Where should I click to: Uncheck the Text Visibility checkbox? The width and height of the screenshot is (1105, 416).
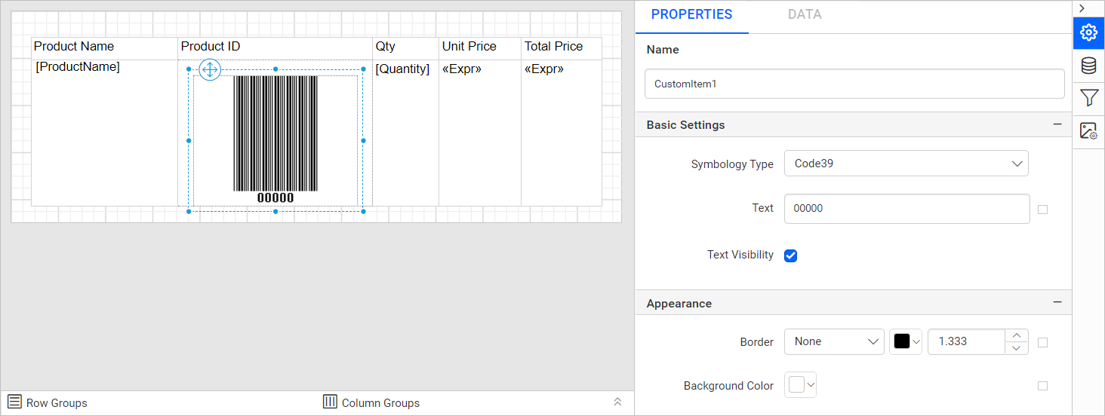coord(791,255)
